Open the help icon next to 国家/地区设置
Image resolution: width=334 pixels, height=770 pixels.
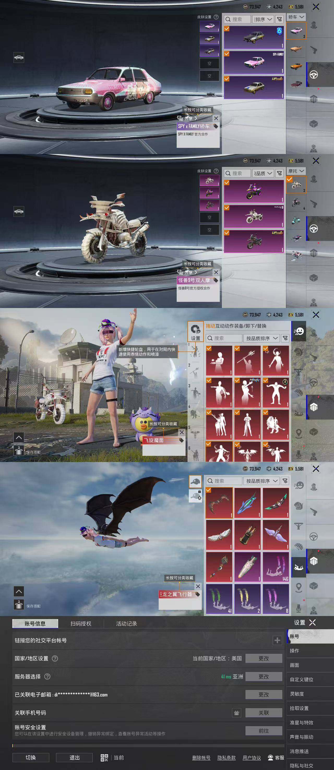pyautogui.click(x=55, y=659)
